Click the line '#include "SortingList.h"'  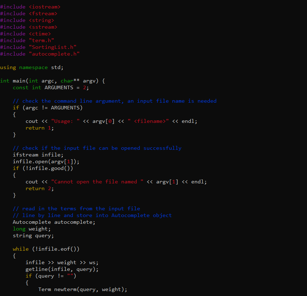coord(38,47)
